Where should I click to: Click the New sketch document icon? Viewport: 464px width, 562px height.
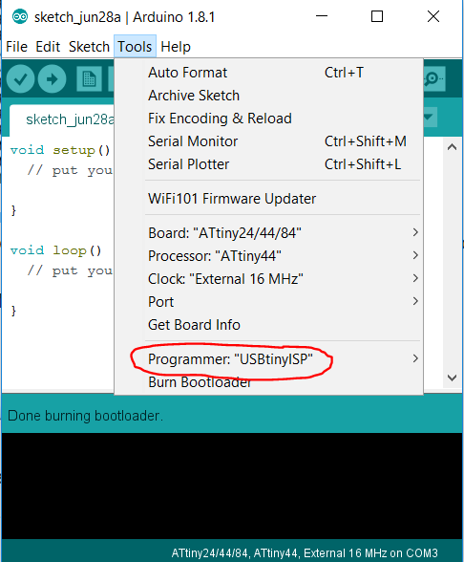coord(89,78)
